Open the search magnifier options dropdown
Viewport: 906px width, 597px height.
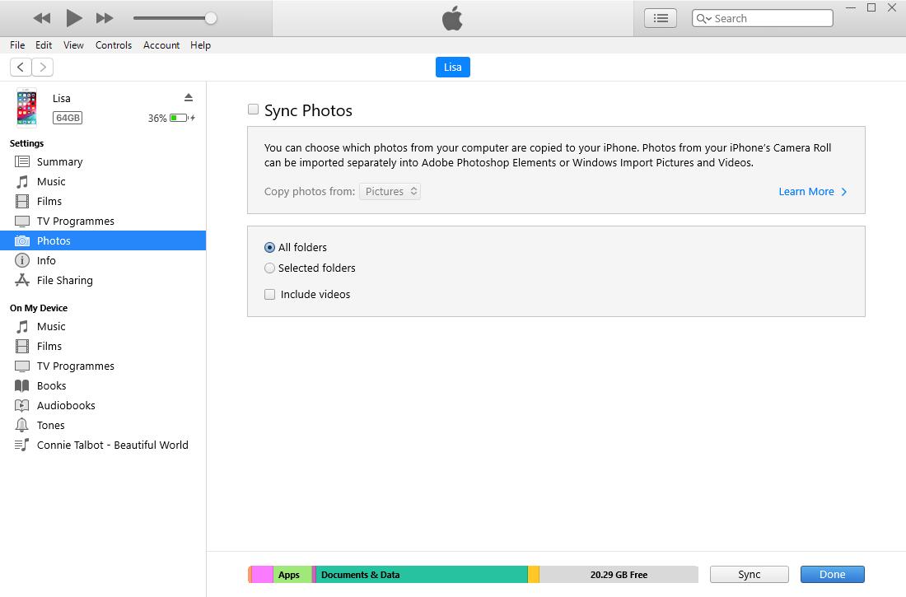[x=703, y=18]
